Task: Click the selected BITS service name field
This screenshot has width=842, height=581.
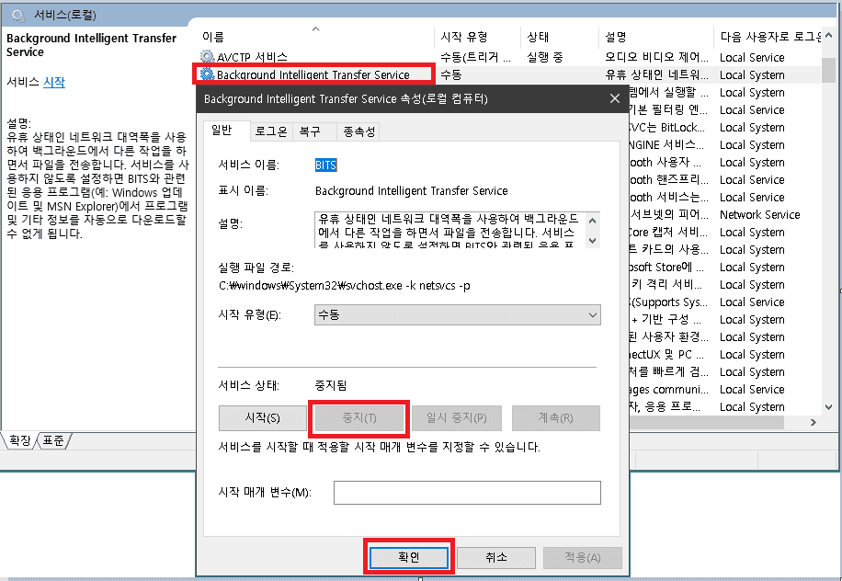Action: 325,165
